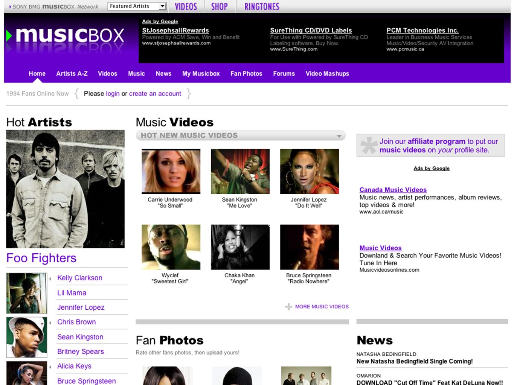Screen dimensions: 514x385
Task: Select Videos in the purple navigation bar
Action: point(108,74)
